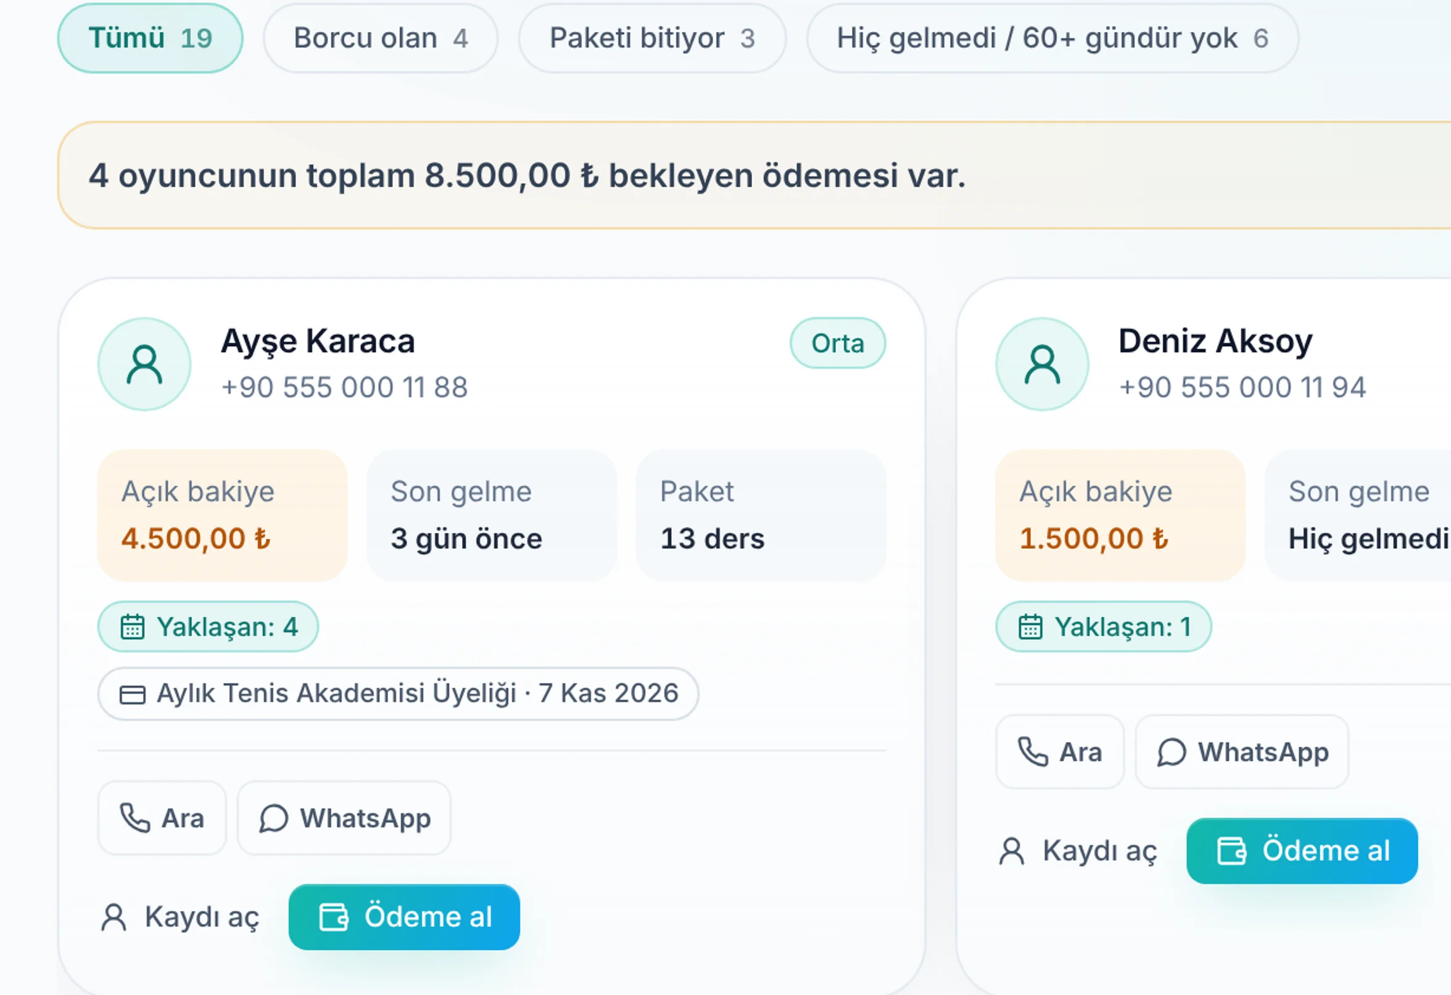Select phone number +90 555 000 11 94

(x=1242, y=387)
